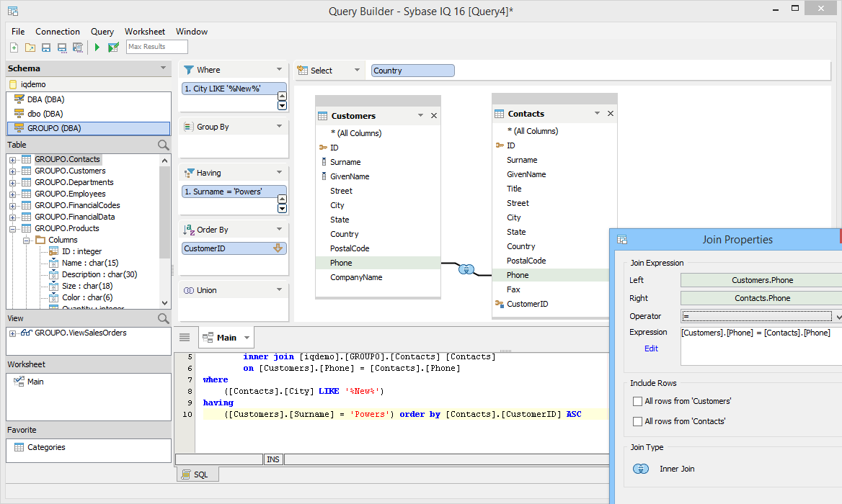Collapse the Columns folder under Products
The image size is (842, 504).
(x=26, y=240)
